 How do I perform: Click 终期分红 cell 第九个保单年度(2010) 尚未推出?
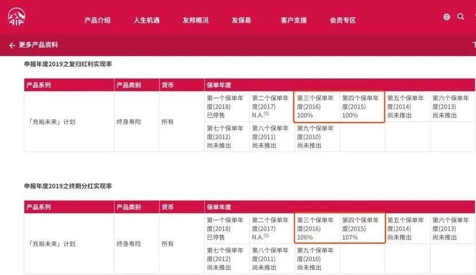click(317, 258)
